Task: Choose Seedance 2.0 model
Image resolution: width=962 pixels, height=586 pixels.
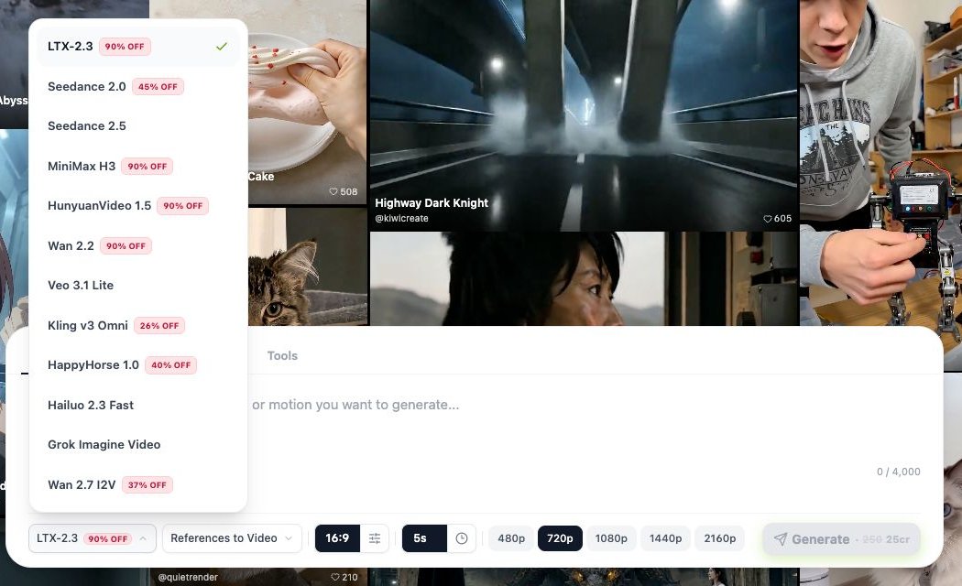Action: coord(138,86)
